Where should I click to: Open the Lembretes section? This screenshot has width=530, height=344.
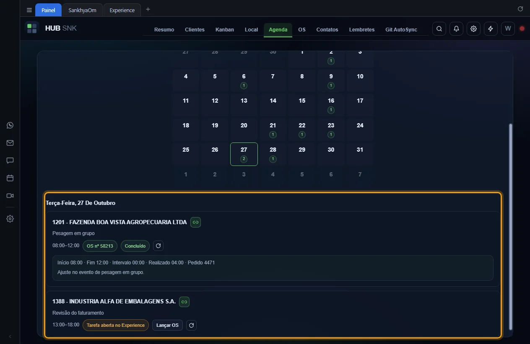click(362, 30)
